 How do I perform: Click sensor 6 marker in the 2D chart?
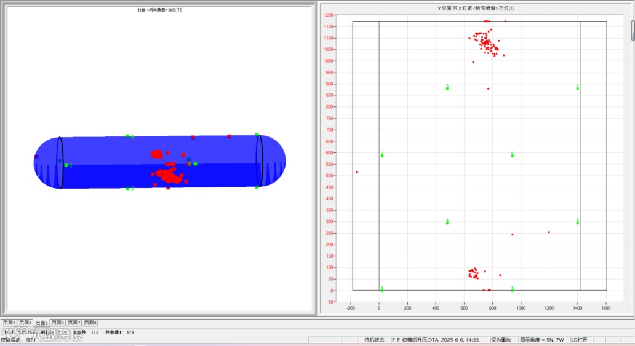click(x=513, y=155)
